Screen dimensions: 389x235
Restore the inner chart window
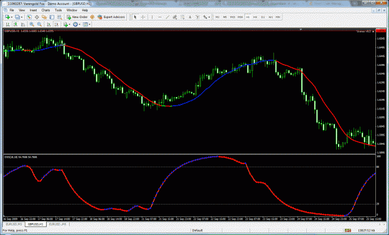point(379,10)
